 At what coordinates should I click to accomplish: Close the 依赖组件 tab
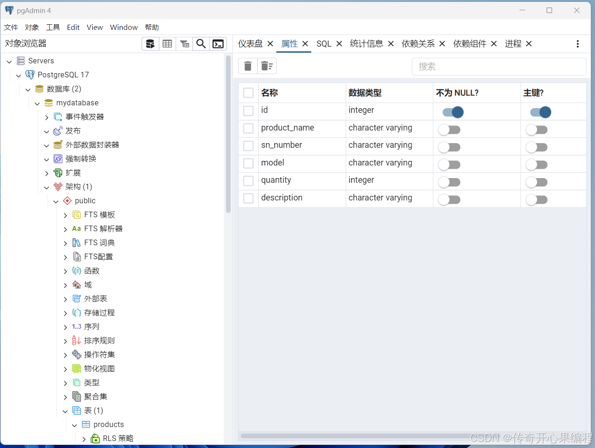point(494,43)
